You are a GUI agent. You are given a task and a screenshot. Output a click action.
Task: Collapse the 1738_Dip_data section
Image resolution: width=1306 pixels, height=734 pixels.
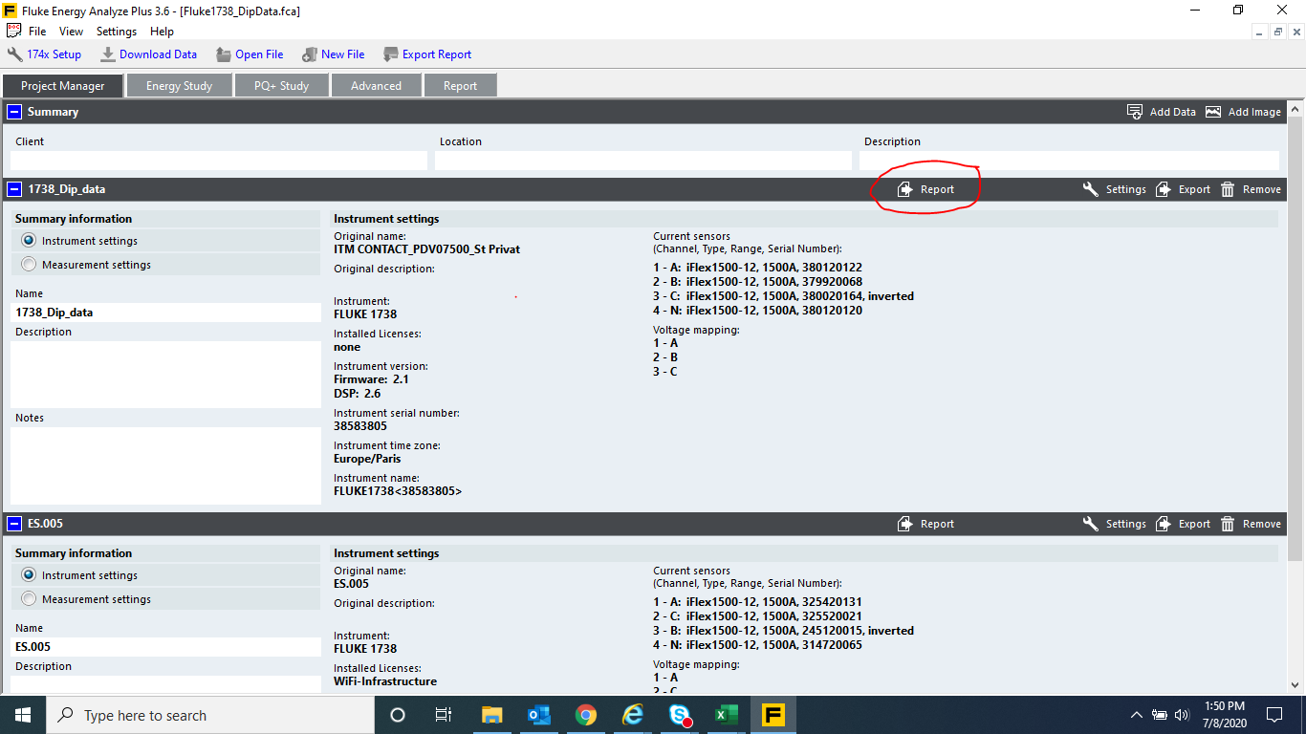pyautogui.click(x=14, y=189)
